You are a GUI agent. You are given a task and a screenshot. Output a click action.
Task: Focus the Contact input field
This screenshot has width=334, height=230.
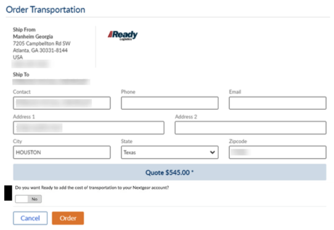(x=62, y=103)
